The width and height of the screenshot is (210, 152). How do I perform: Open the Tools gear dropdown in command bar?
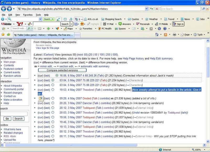point(199,35)
